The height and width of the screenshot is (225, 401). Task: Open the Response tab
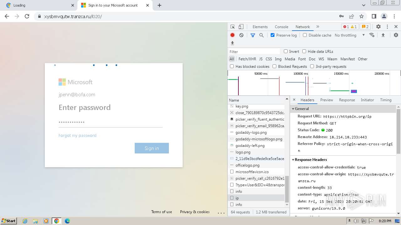pyautogui.click(x=347, y=100)
